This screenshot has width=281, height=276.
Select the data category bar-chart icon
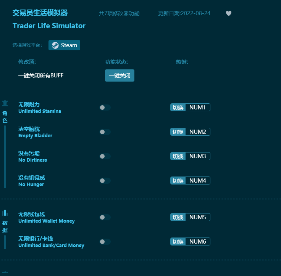coord(5,213)
